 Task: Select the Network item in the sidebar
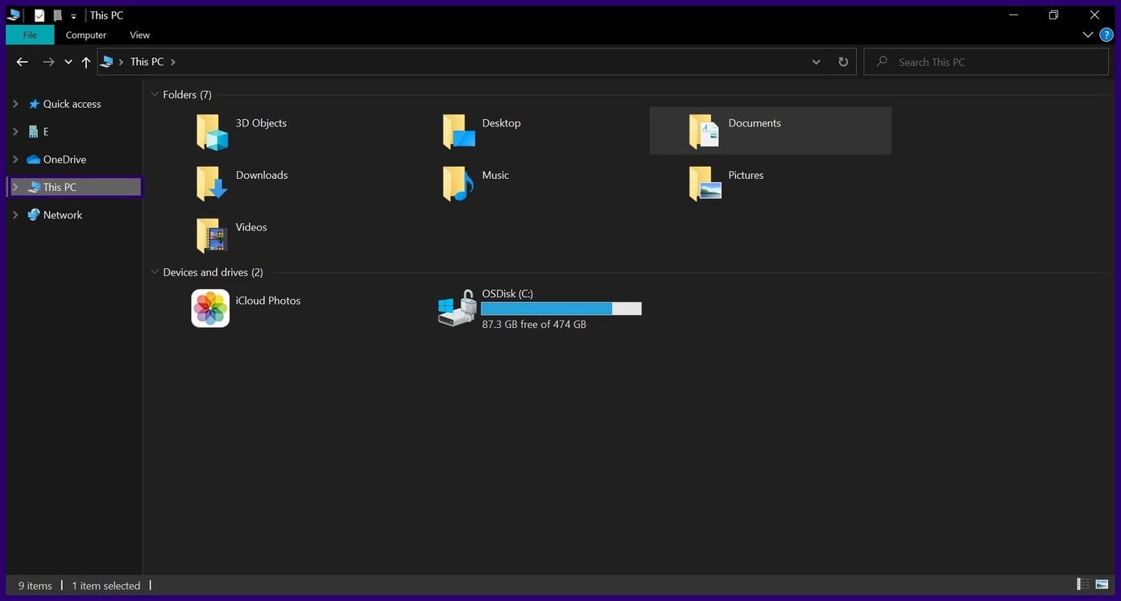point(62,214)
